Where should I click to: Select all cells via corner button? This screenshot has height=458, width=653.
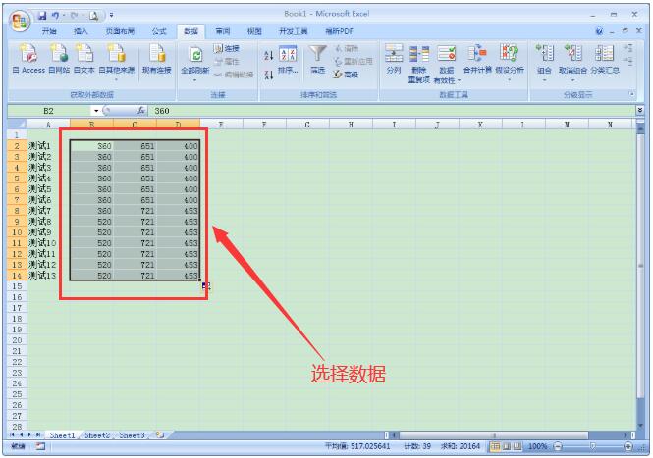(18, 125)
